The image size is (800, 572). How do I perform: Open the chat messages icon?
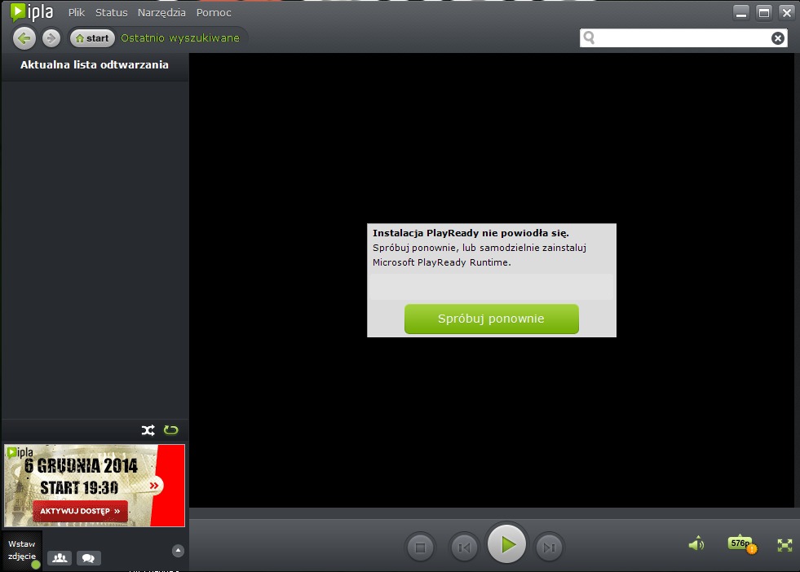click(88, 558)
